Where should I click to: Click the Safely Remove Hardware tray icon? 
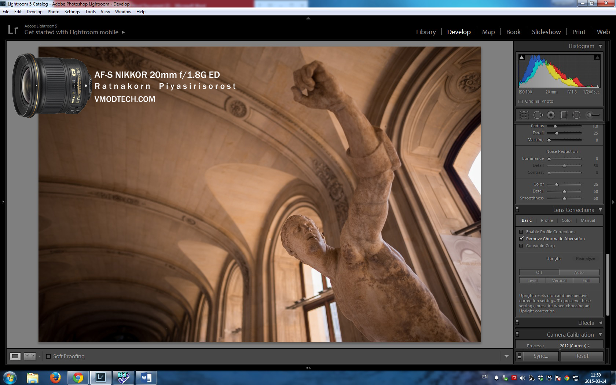coord(505,378)
